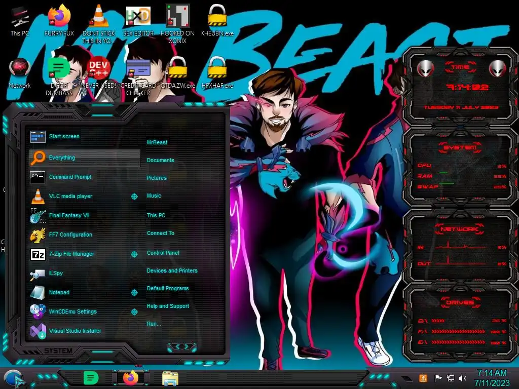Open the D FOR DUMBASS shortcut

pos(59,77)
